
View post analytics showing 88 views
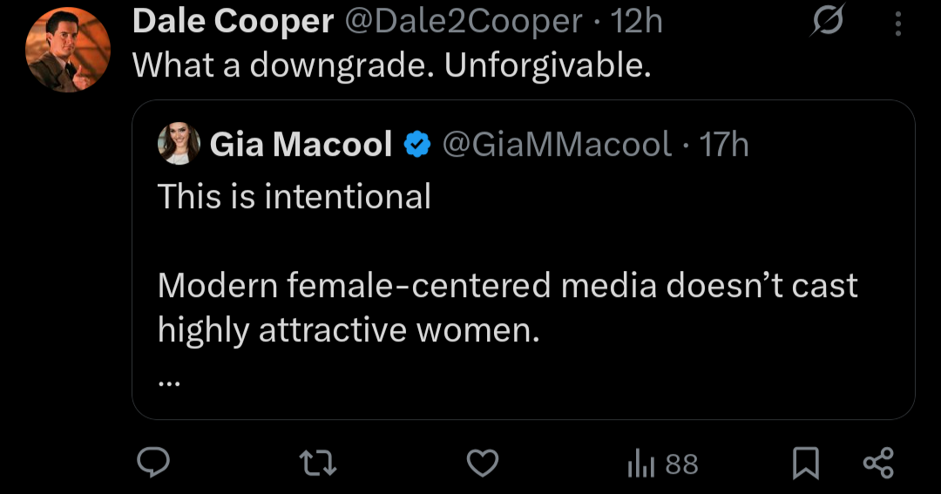(663, 464)
